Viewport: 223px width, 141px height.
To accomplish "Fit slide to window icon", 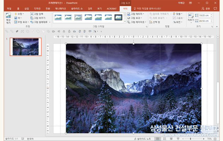I will tap(215, 139).
